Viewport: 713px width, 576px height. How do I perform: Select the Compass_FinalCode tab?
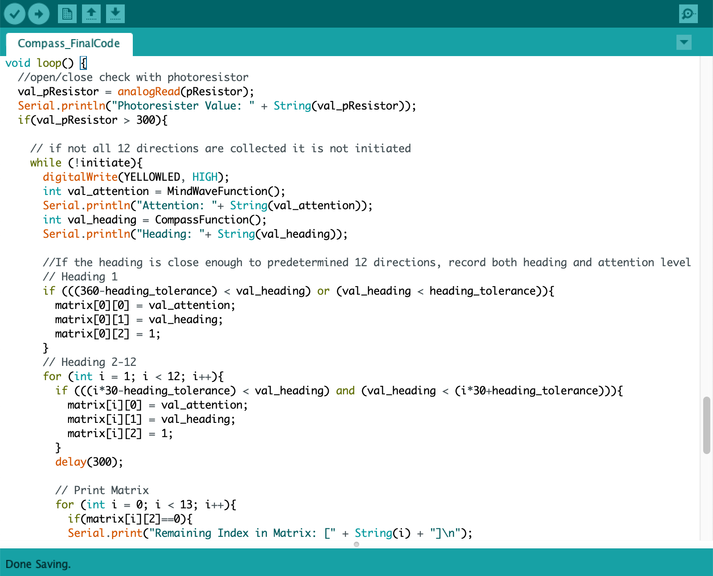point(69,44)
